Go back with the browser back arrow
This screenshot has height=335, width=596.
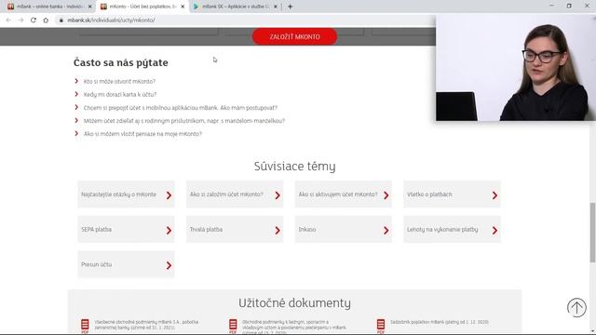coord(8,20)
